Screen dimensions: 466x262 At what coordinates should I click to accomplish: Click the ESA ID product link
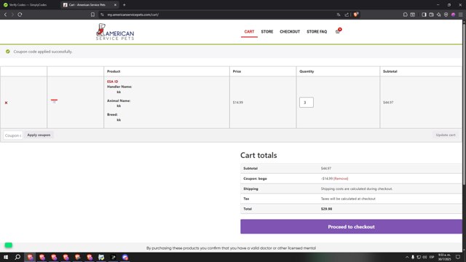pyautogui.click(x=112, y=82)
